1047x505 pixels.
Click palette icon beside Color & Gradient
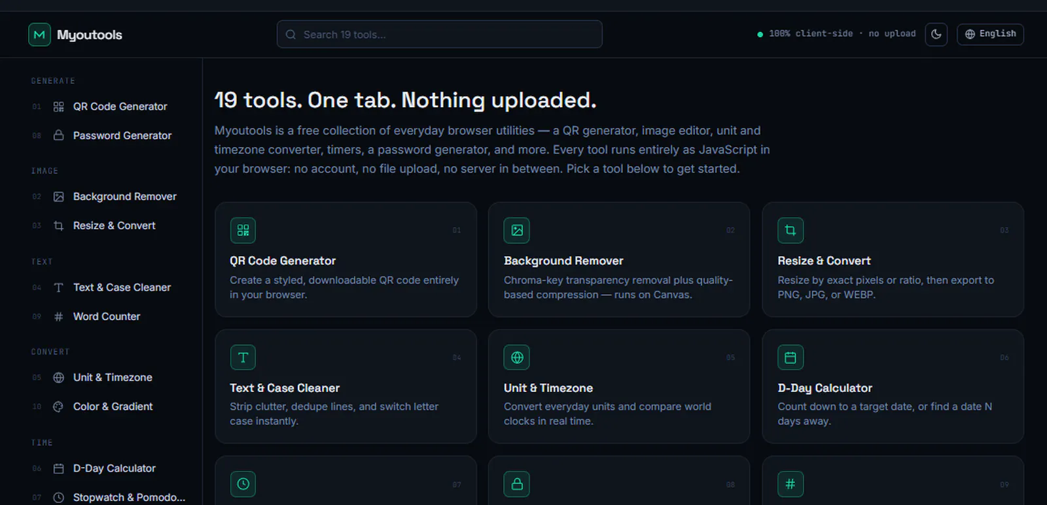click(58, 406)
